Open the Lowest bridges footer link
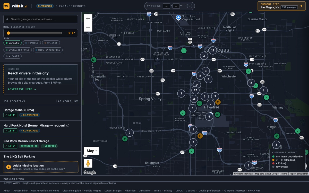 pyautogui.click(x=113, y=191)
